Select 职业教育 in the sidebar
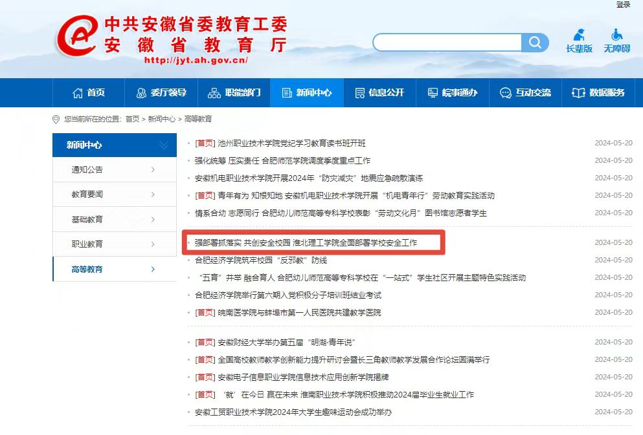 [x=114, y=244]
